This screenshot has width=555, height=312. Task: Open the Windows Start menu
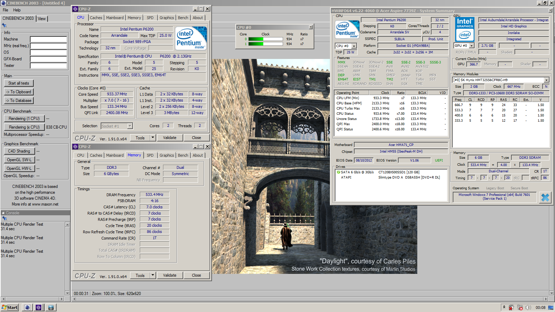[x=10, y=307]
